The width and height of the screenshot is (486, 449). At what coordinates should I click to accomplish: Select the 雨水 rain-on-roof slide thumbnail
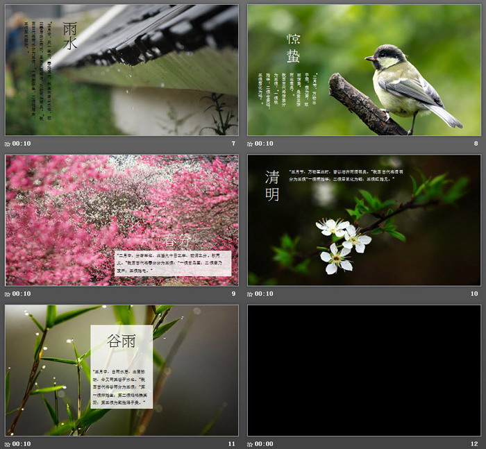coord(121,70)
